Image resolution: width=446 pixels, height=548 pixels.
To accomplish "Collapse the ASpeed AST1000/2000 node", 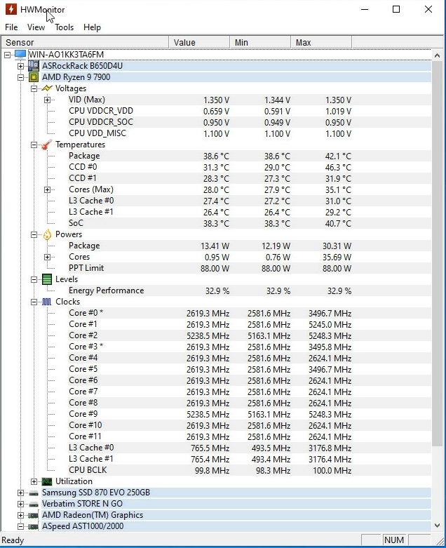I will [x=20, y=526].
